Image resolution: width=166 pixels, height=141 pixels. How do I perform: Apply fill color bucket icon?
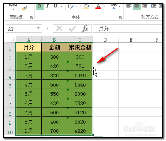pos(86,6)
